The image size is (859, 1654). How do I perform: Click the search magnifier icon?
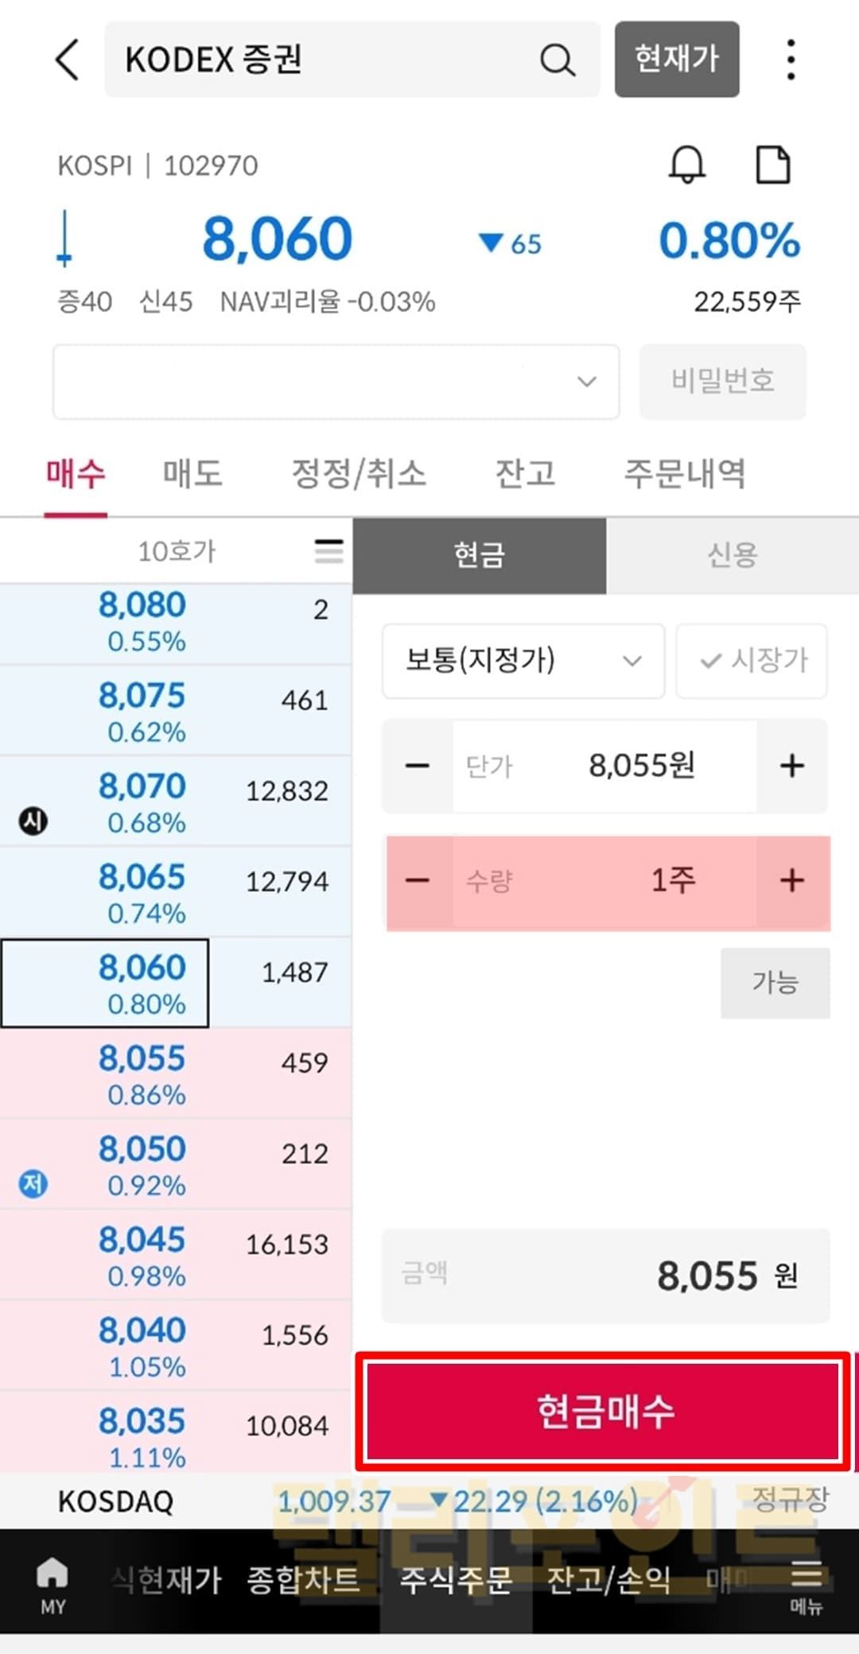tap(557, 60)
